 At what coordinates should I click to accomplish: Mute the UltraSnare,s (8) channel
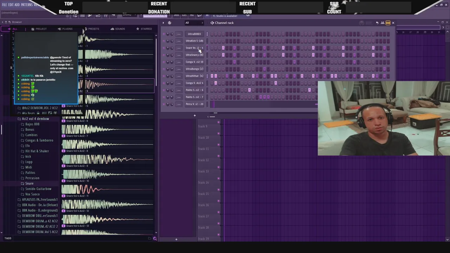(x=163, y=55)
